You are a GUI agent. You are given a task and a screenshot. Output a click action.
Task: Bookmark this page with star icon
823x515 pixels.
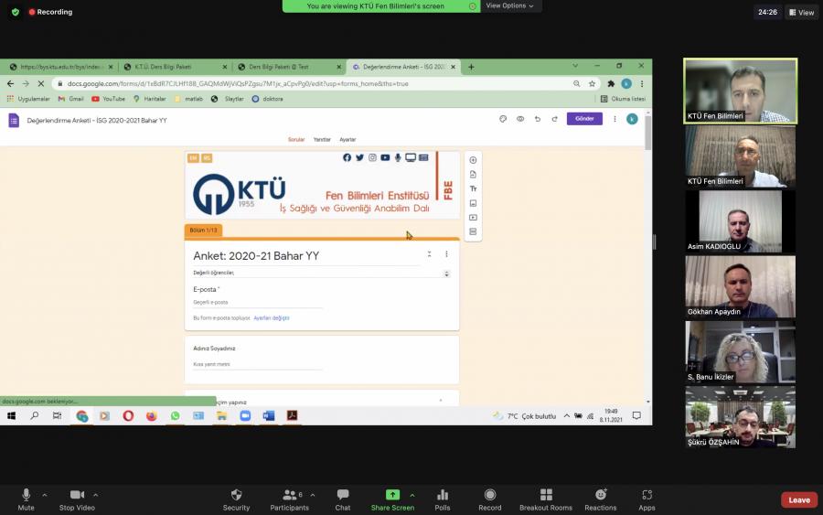pos(592,83)
